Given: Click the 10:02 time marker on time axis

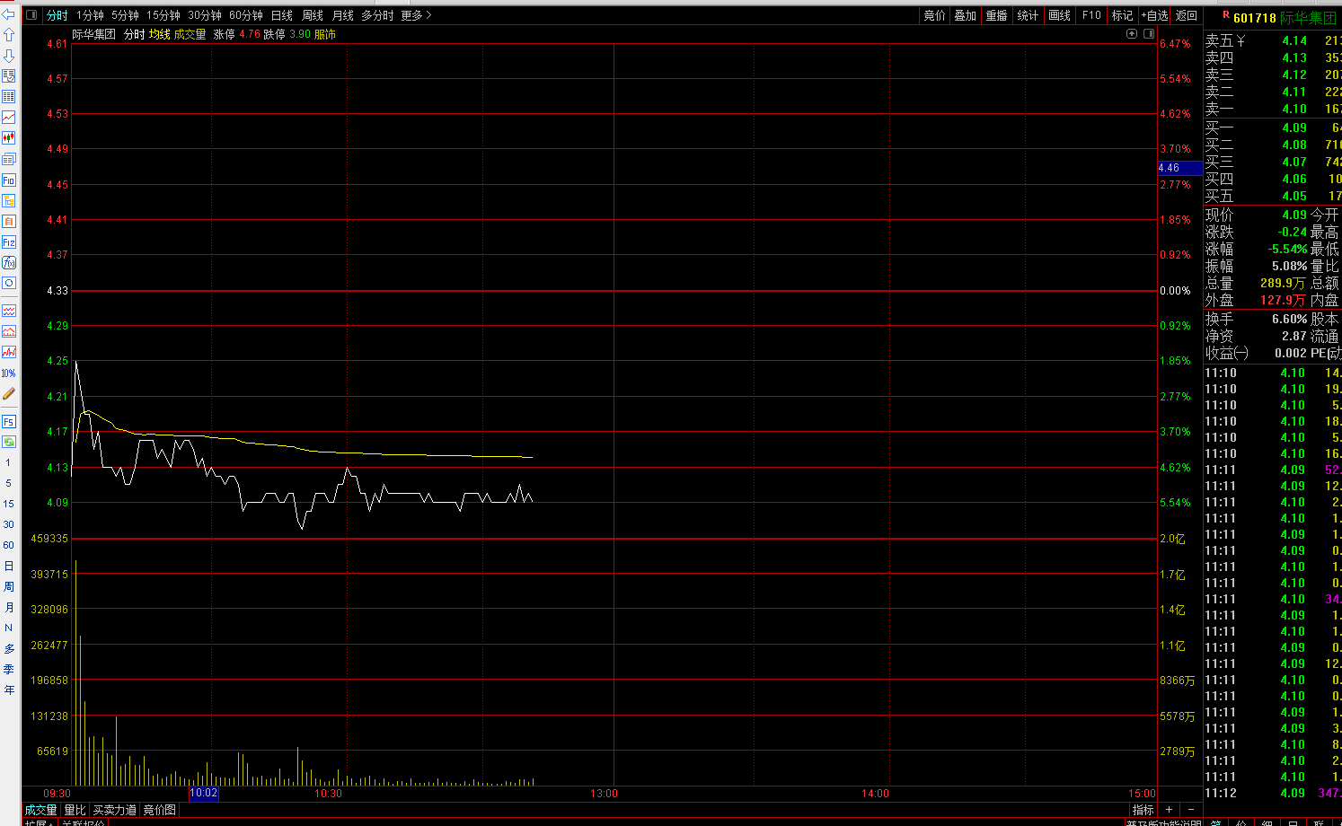Looking at the screenshot, I should [204, 793].
